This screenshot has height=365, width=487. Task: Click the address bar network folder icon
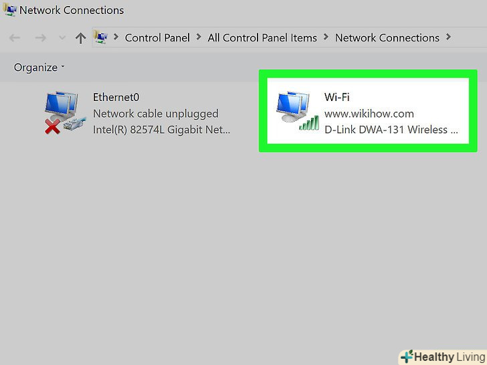(100, 37)
